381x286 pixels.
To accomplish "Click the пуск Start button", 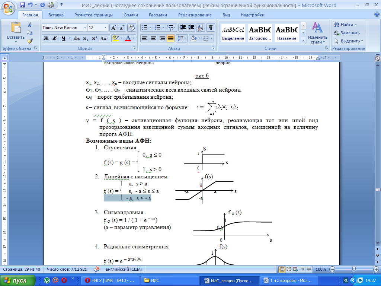I will [x=18, y=280].
